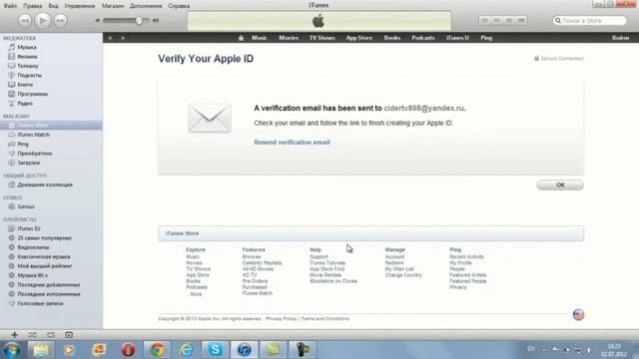Click the OK button

pyautogui.click(x=560, y=184)
